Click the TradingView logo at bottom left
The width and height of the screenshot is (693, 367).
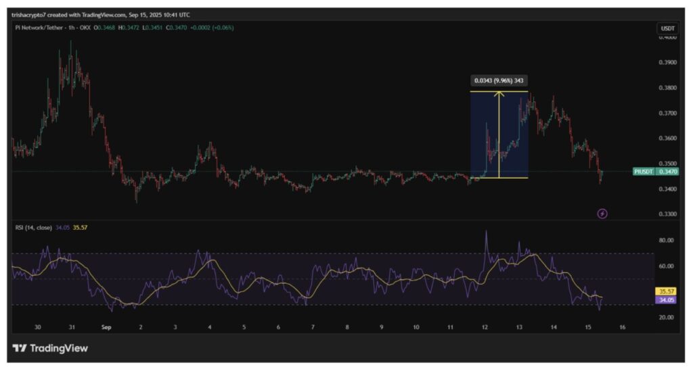tap(51, 349)
